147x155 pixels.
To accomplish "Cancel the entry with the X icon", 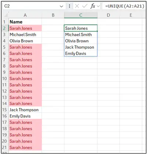I will click(x=77, y=6).
